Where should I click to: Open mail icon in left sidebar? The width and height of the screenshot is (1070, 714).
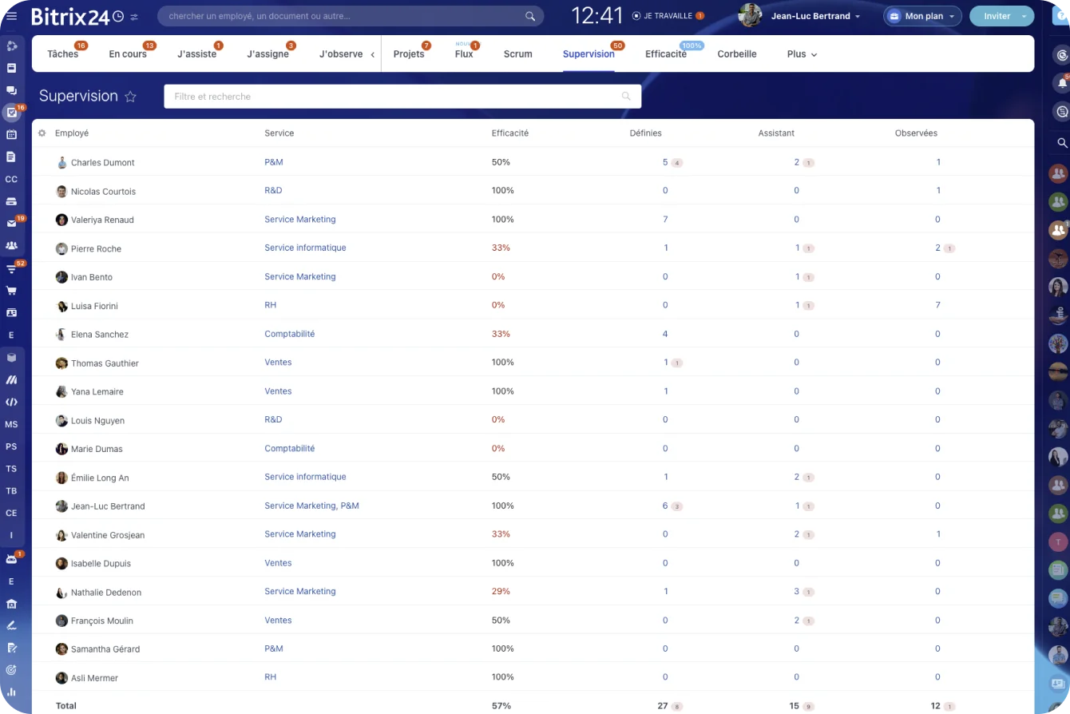(x=11, y=224)
